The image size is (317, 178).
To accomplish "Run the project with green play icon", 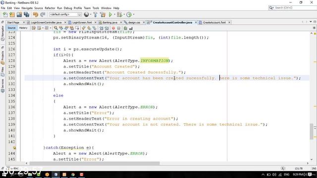I will [110, 14].
